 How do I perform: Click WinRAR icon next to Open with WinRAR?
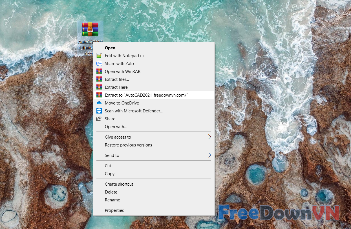click(99, 72)
